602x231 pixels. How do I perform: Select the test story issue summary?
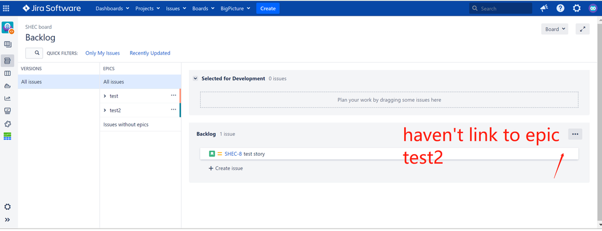(254, 154)
